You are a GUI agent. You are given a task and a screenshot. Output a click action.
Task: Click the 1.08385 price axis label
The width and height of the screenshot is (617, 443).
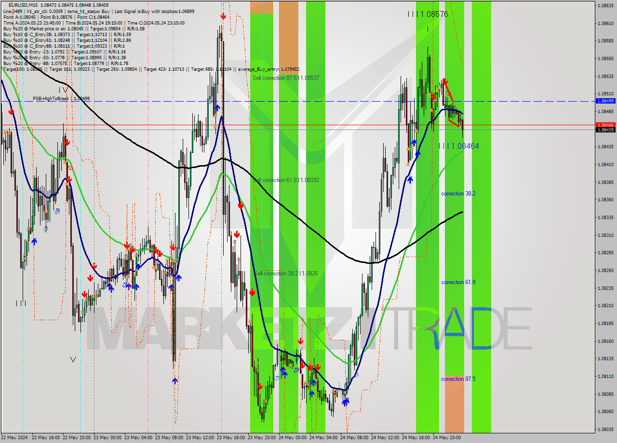[x=605, y=182]
